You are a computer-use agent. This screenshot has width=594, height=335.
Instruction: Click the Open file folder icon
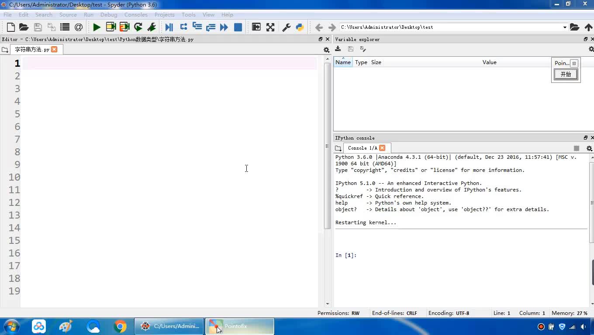(24, 27)
